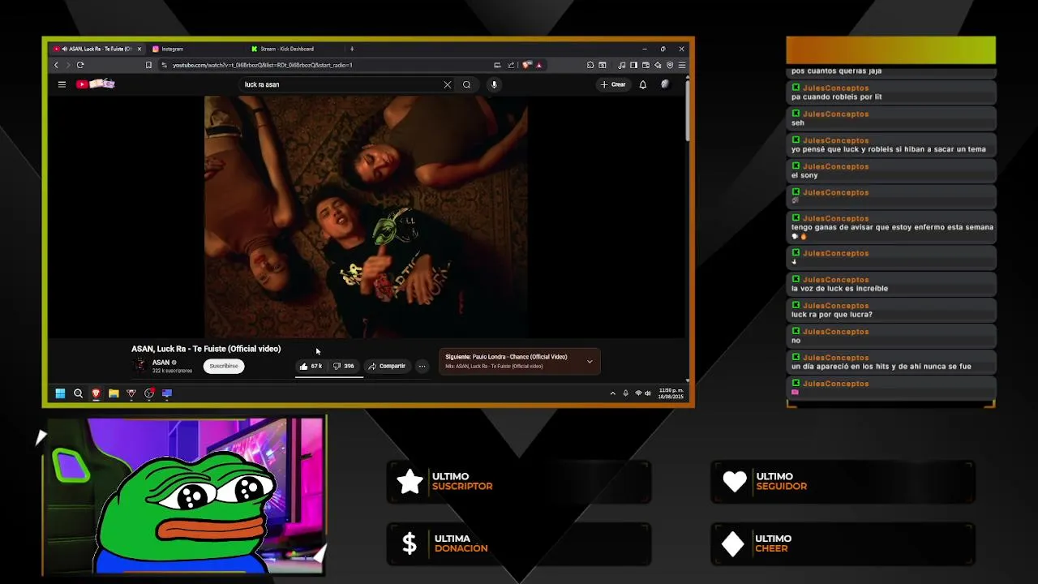1038x584 pixels.
Task: Open the ASAN channel avatar
Action: coord(139,366)
